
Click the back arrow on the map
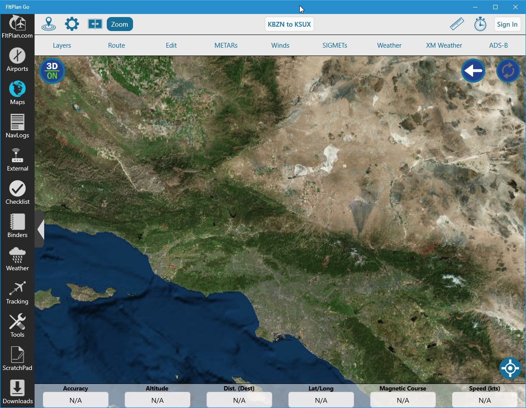pyautogui.click(x=473, y=70)
